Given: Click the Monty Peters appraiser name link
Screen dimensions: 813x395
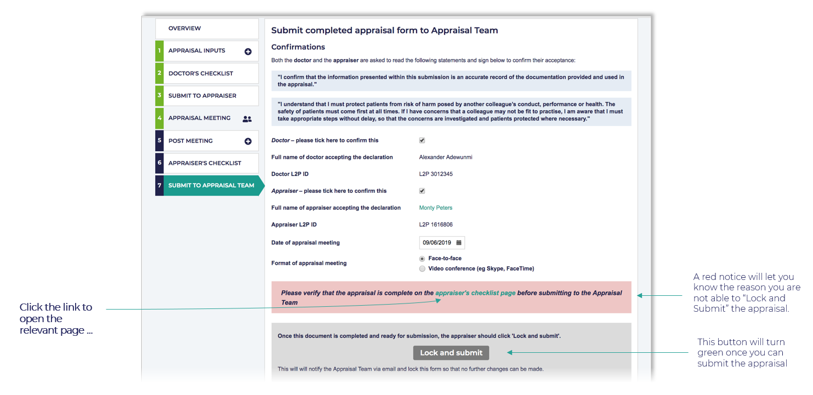Looking at the screenshot, I should click(x=436, y=208).
